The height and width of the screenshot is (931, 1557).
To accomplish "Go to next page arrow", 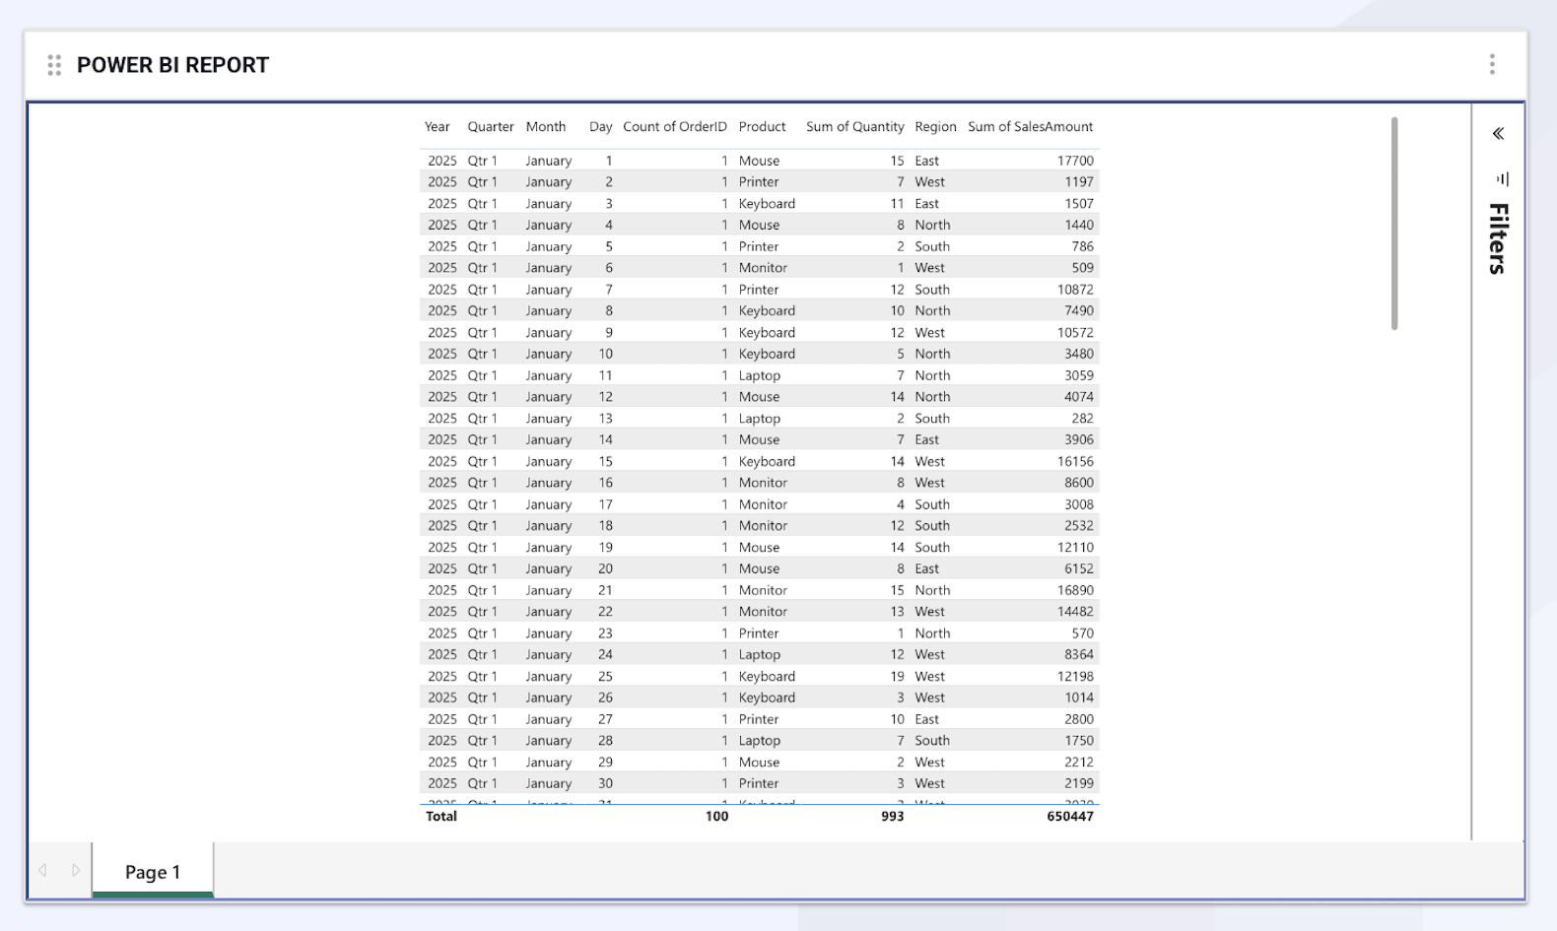I will pos(76,870).
